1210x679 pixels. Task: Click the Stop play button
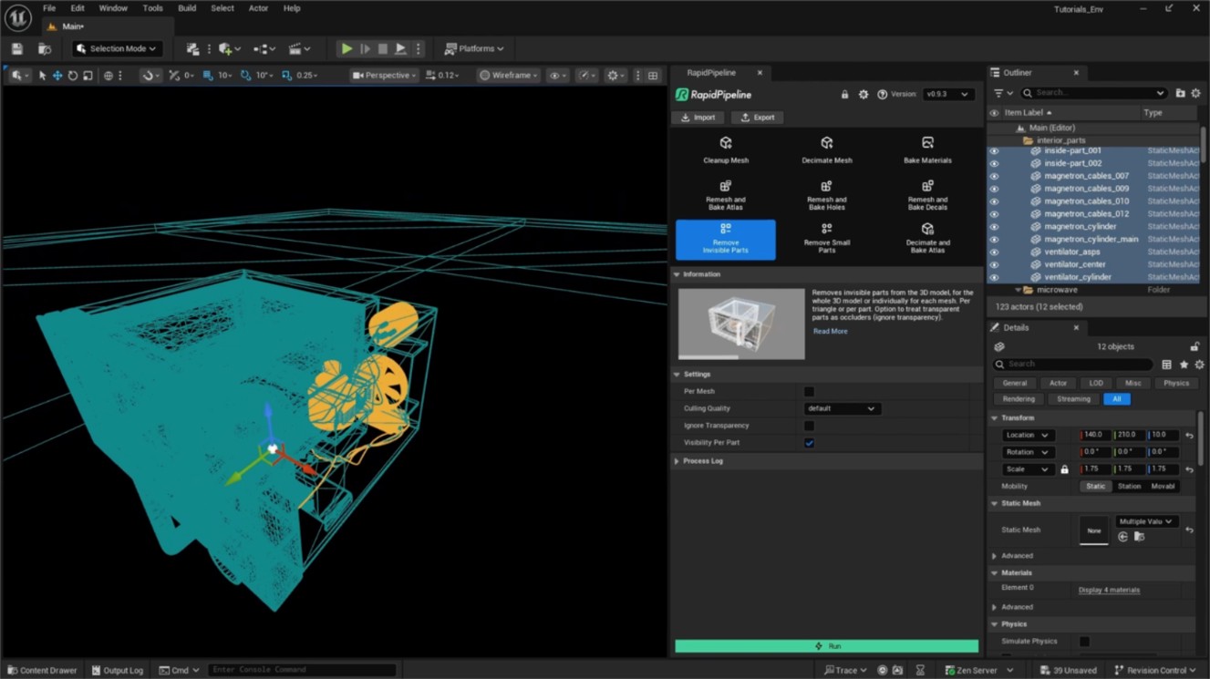click(x=383, y=48)
